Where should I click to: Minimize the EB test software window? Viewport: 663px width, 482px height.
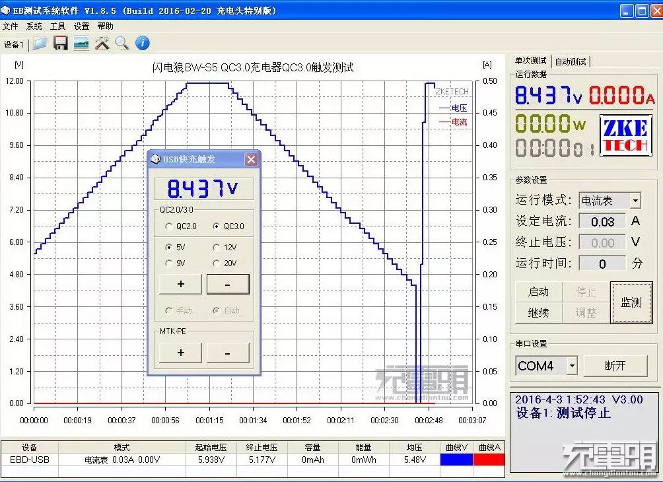[x=627, y=11]
